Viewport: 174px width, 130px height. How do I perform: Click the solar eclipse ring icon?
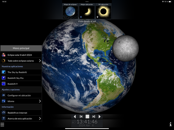pyautogui.click(x=3, y=61)
